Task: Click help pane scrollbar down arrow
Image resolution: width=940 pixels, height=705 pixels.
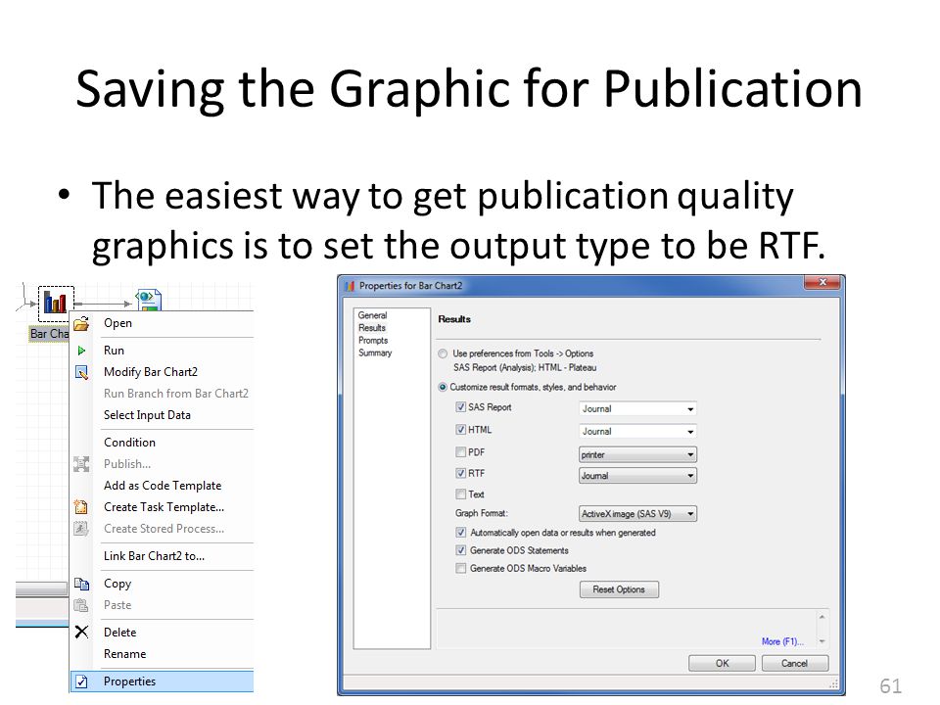Action: 822,641
